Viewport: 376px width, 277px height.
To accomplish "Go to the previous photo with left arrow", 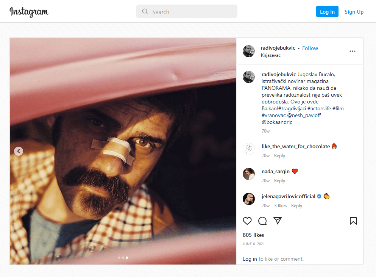I will (19, 151).
